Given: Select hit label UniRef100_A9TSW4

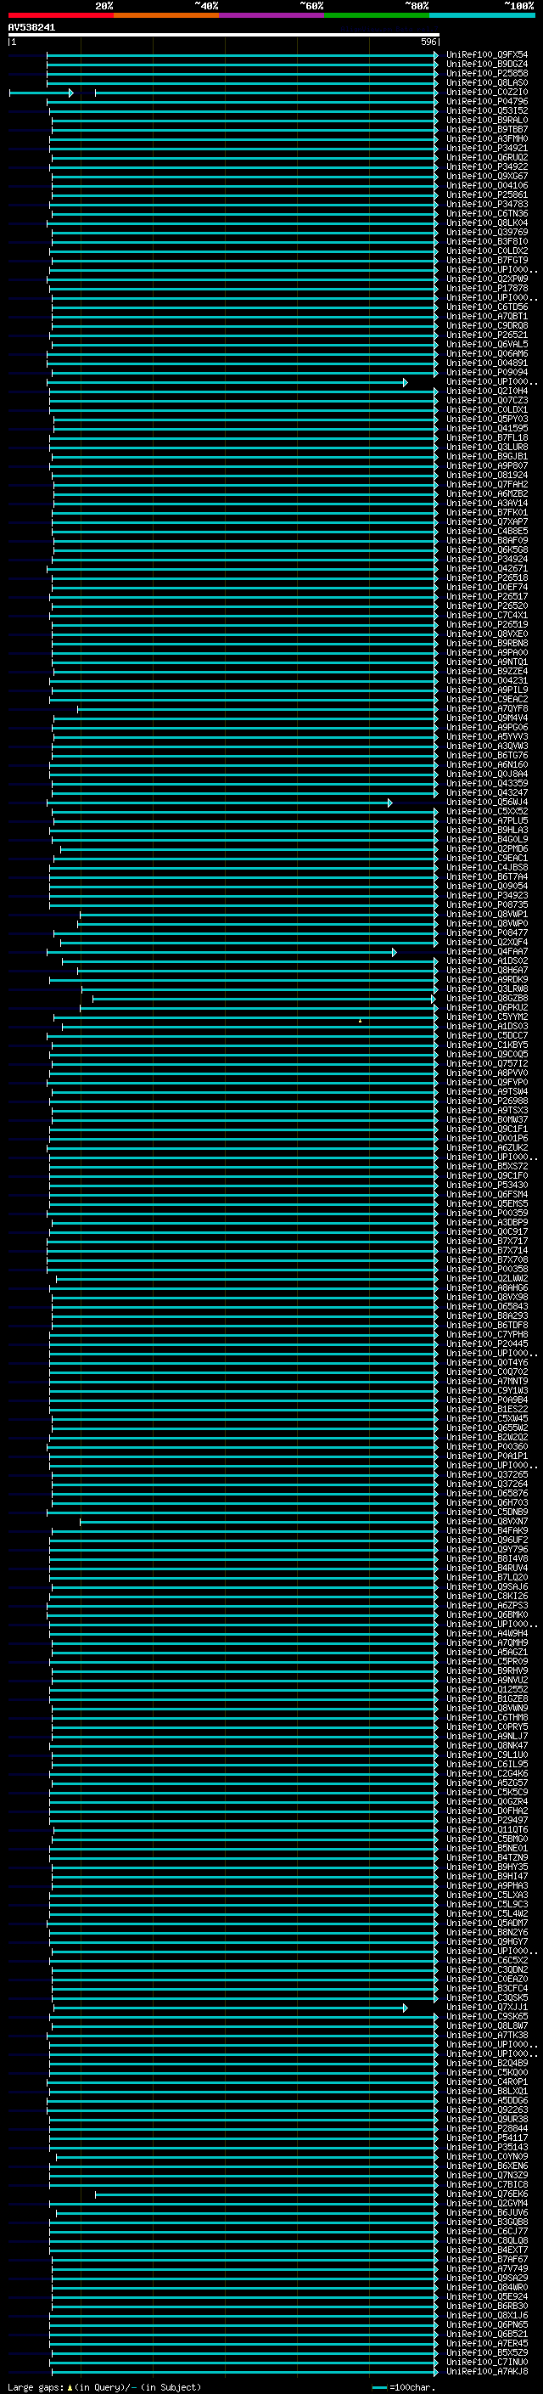Looking at the screenshot, I should 487,1091.
